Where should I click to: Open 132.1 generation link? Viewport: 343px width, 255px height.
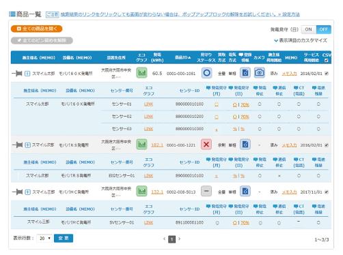click(157, 192)
